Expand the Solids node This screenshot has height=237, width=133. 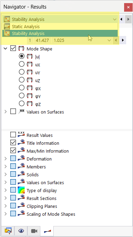point(5,174)
